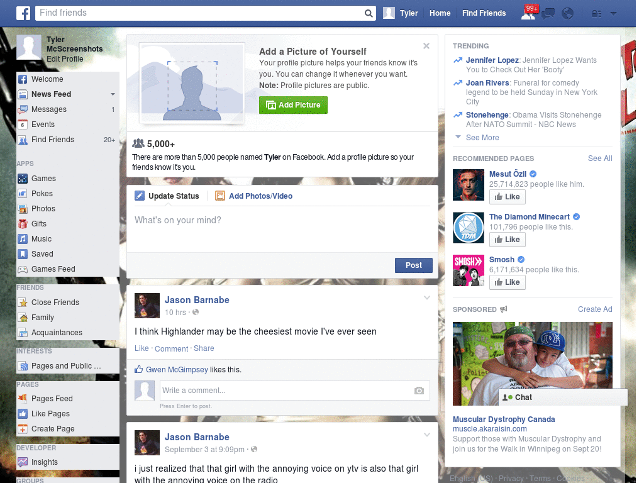Click the Games app icon
Screen dimensions: 644x483
point(23,179)
